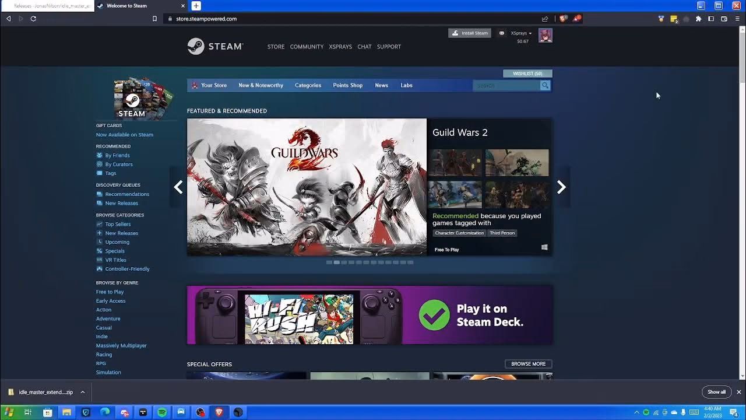Image resolution: width=746 pixels, height=420 pixels.
Task: Reload the Steam store page
Action: click(x=33, y=19)
